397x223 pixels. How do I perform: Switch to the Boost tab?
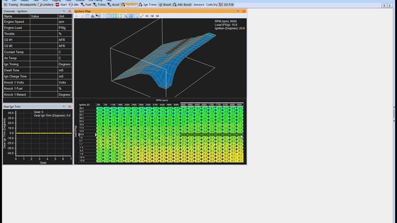pyautogui.click(x=165, y=4)
